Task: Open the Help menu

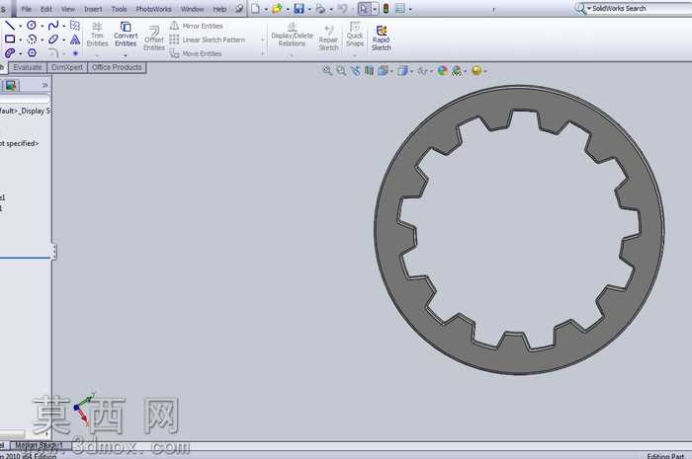Action: pos(219,9)
